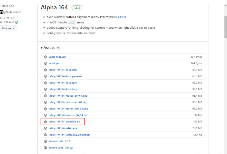The height and width of the screenshot is (154, 227).
Task: Click the package icon beside macos-arm64.zip
Action: coord(45,102)
